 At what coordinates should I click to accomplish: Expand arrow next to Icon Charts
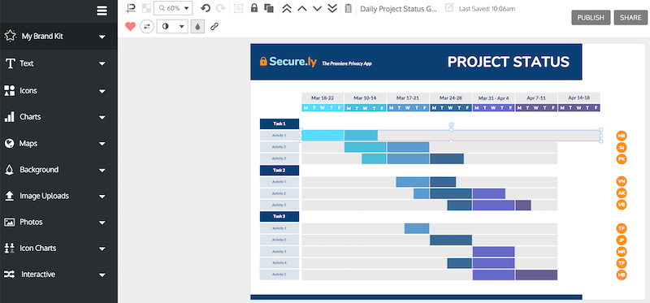(102, 249)
